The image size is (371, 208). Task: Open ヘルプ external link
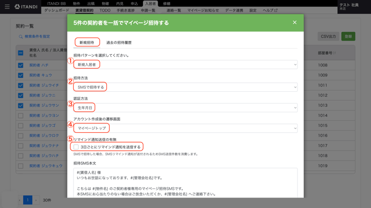[x=270, y=11]
